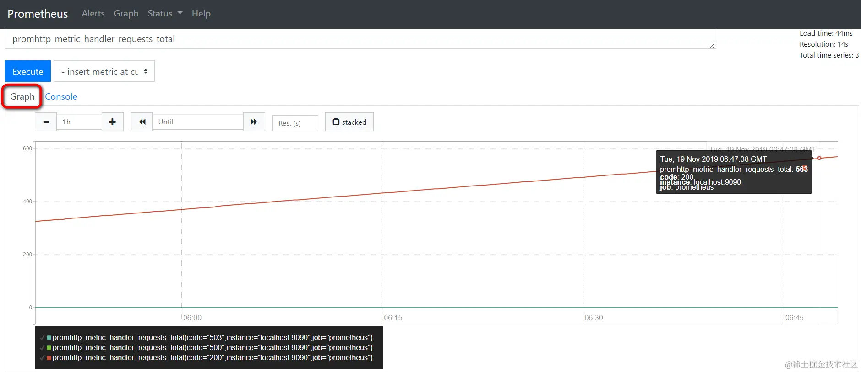
Task: Open the Alerts page
Action: [93, 14]
